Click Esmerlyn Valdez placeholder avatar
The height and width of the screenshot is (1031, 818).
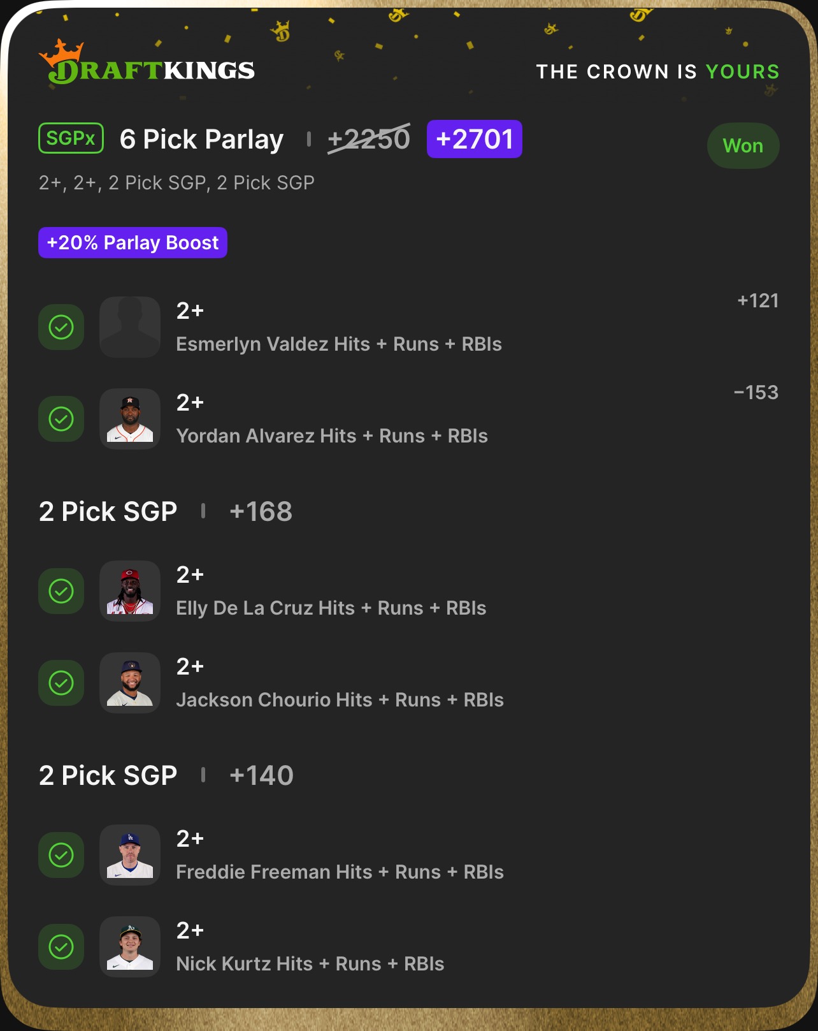[x=130, y=327]
